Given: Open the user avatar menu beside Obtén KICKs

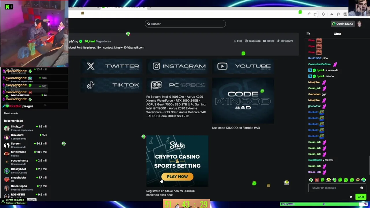Looking at the screenshot, I should (359, 24).
